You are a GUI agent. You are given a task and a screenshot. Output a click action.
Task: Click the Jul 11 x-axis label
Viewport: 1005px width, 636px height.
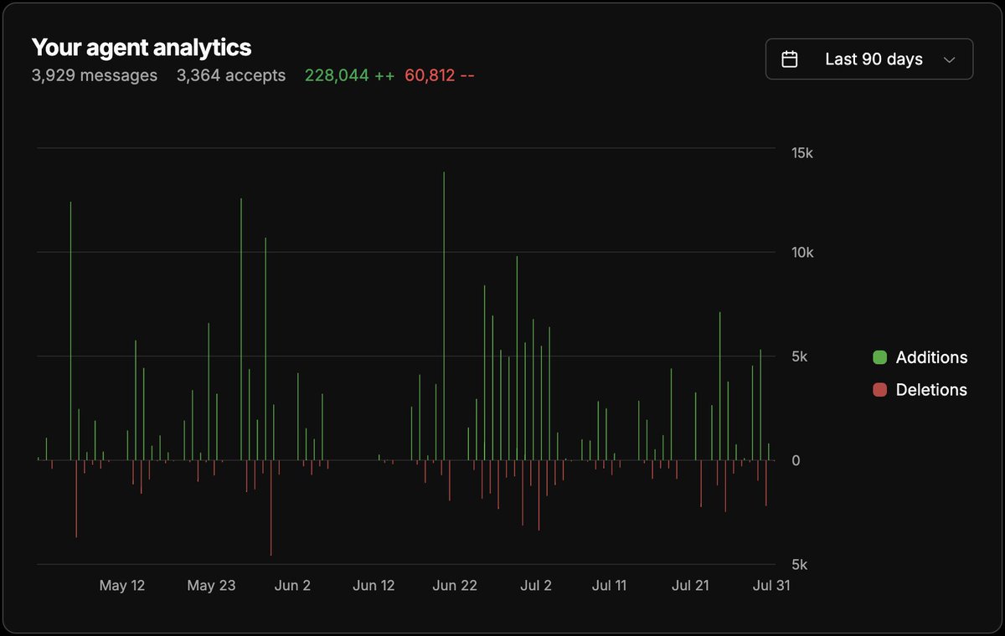pyautogui.click(x=609, y=586)
